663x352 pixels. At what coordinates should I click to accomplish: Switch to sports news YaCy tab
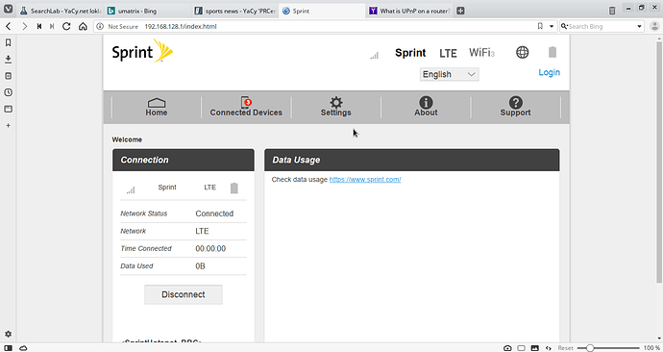(x=234, y=11)
